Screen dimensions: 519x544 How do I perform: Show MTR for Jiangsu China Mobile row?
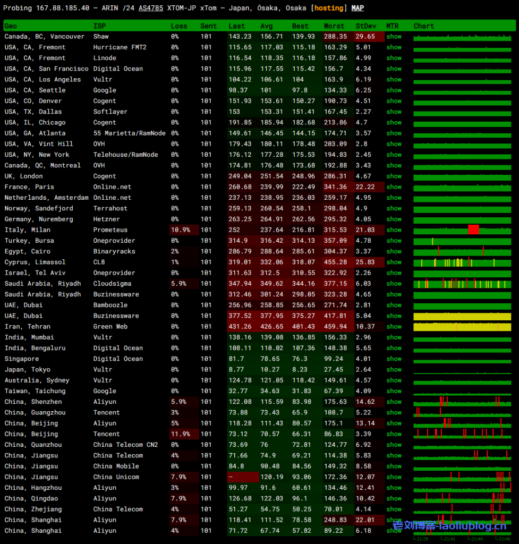[394, 466]
